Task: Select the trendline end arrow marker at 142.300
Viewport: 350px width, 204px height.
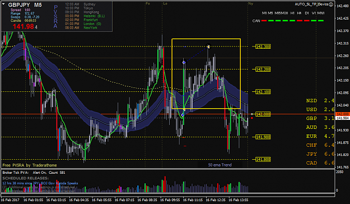Action: 208,47
